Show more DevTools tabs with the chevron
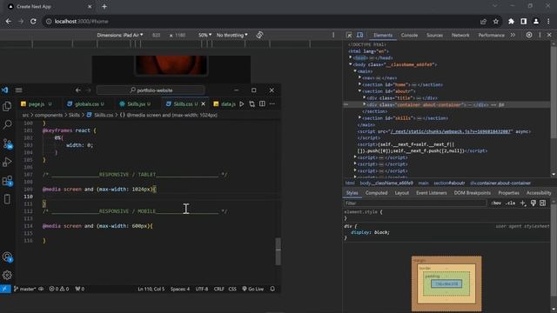Image resolution: width=557 pixels, height=313 pixels. pyautogui.click(x=513, y=35)
